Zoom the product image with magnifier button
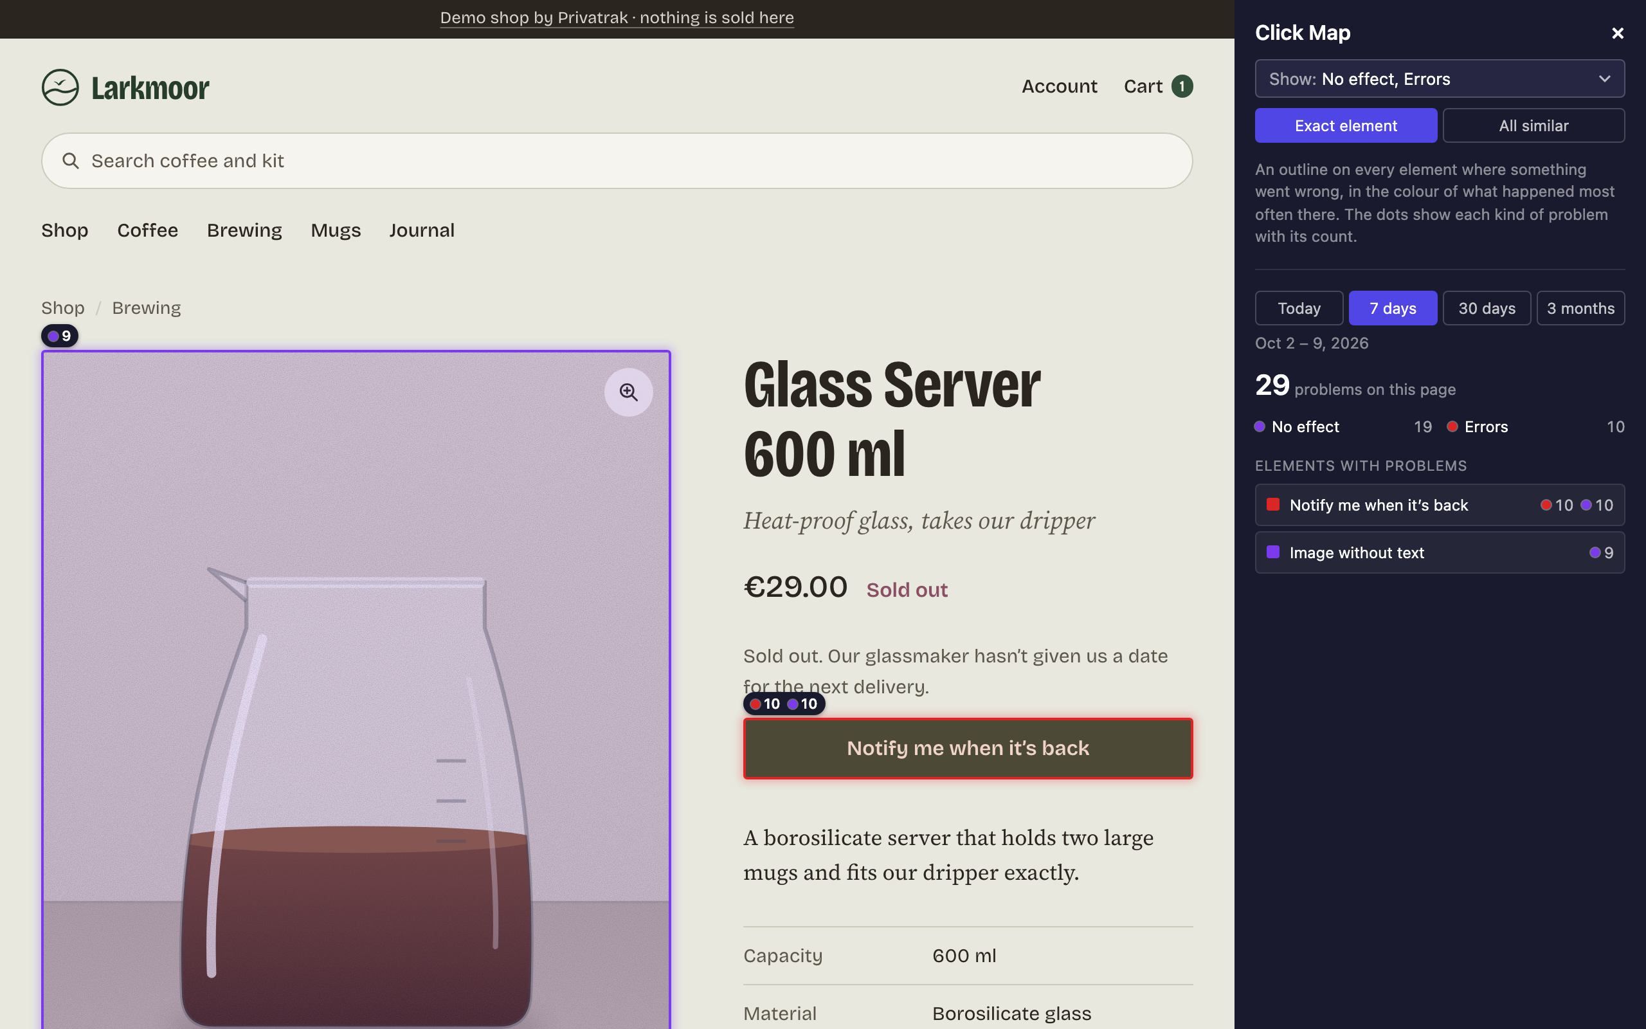Viewport: 1646px width, 1029px height. pos(628,392)
